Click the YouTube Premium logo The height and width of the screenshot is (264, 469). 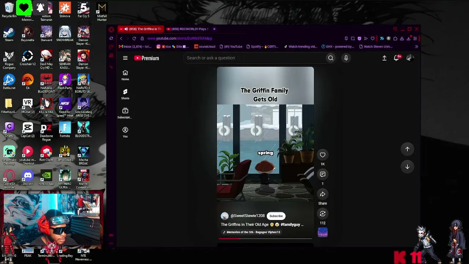point(147,58)
